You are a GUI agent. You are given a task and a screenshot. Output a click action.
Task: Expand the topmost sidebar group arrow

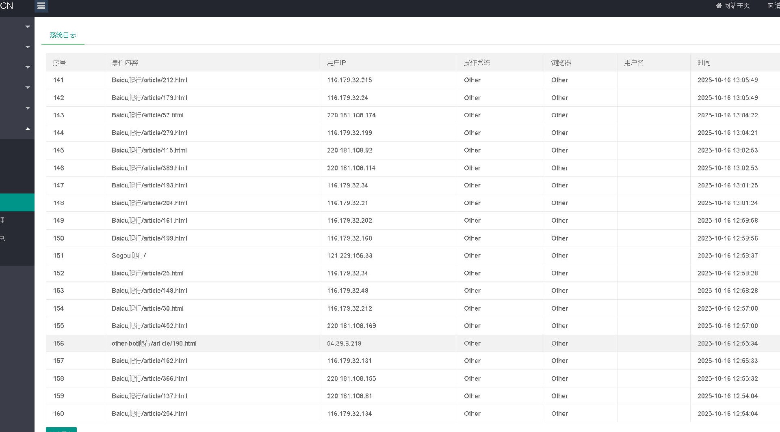pos(28,27)
